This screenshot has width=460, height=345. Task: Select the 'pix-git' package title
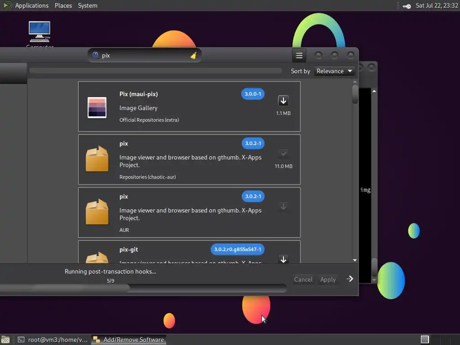tap(128, 250)
